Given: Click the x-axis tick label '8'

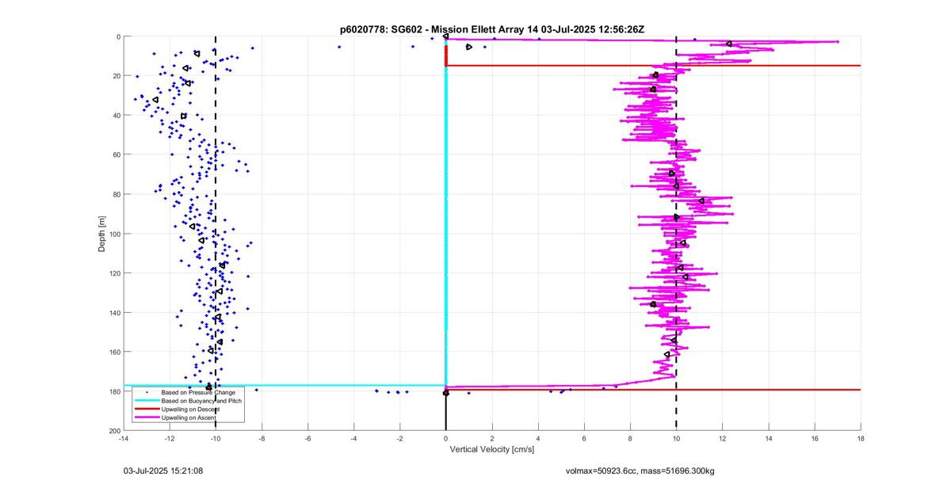Looking at the screenshot, I should [x=630, y=438].
